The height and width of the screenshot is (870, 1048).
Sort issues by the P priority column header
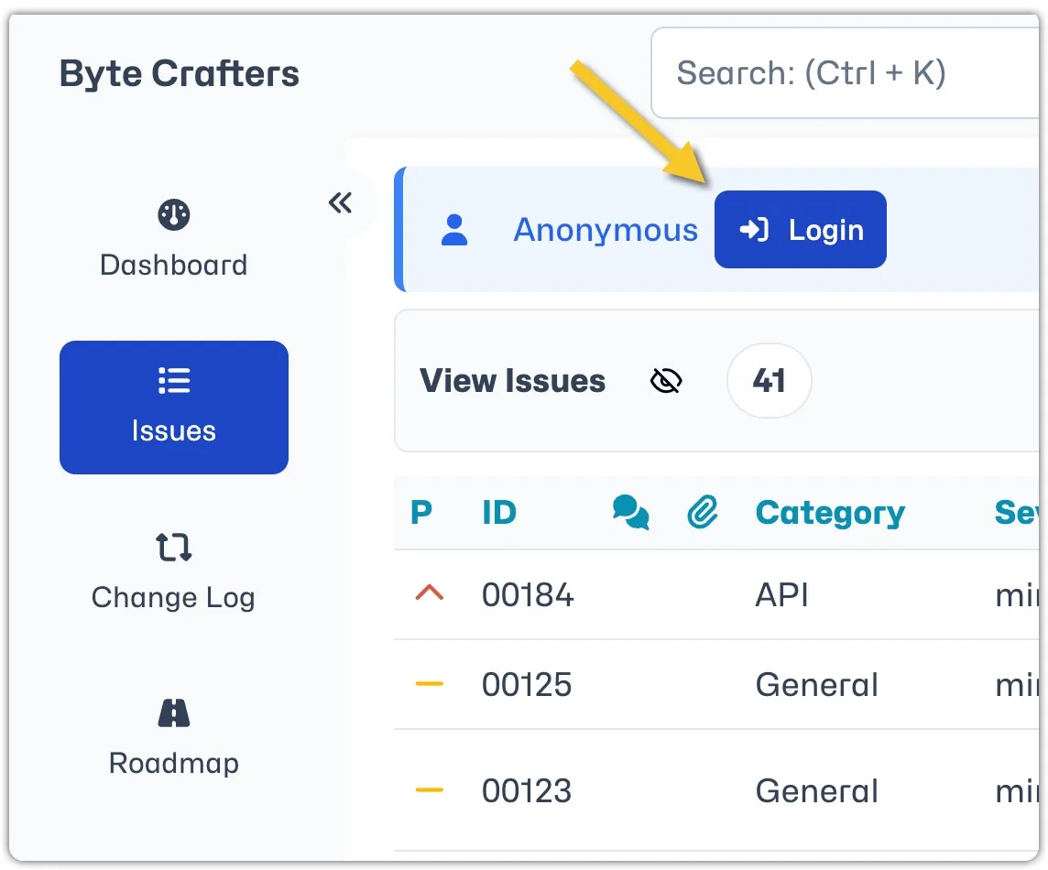(x=421, y=513)
